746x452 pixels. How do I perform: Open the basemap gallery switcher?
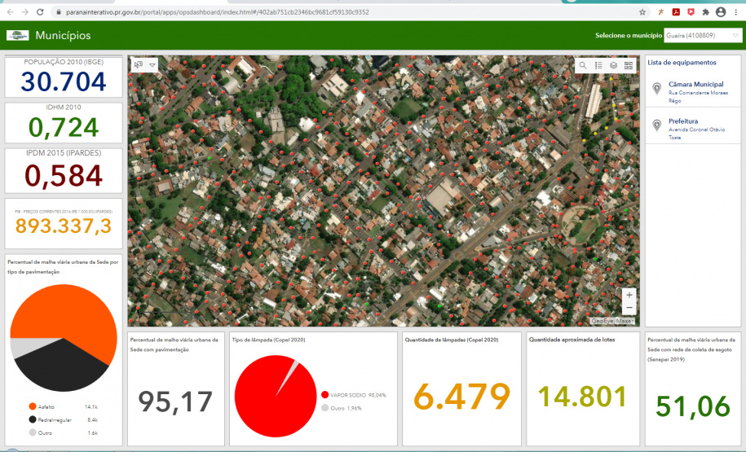click(629, 65)
